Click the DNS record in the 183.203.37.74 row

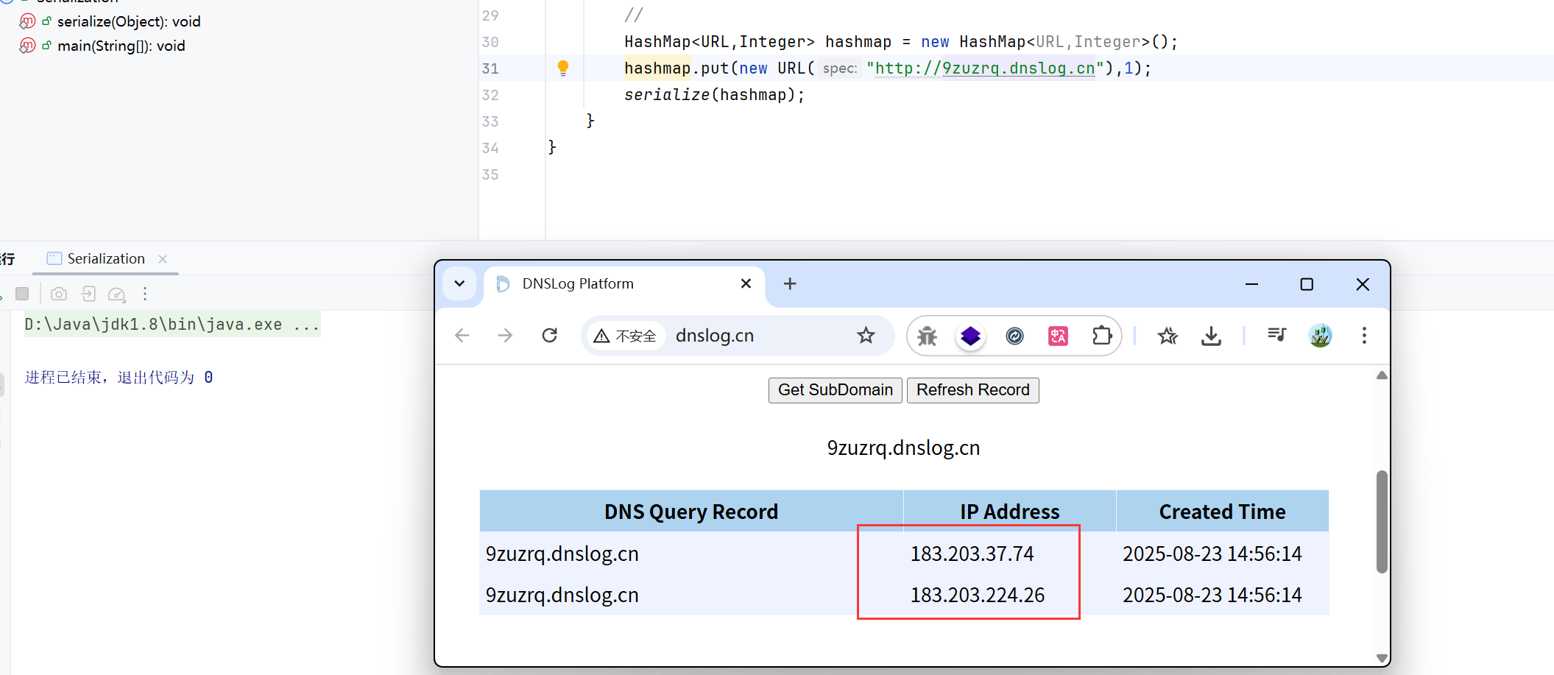[x=562, y=554]
